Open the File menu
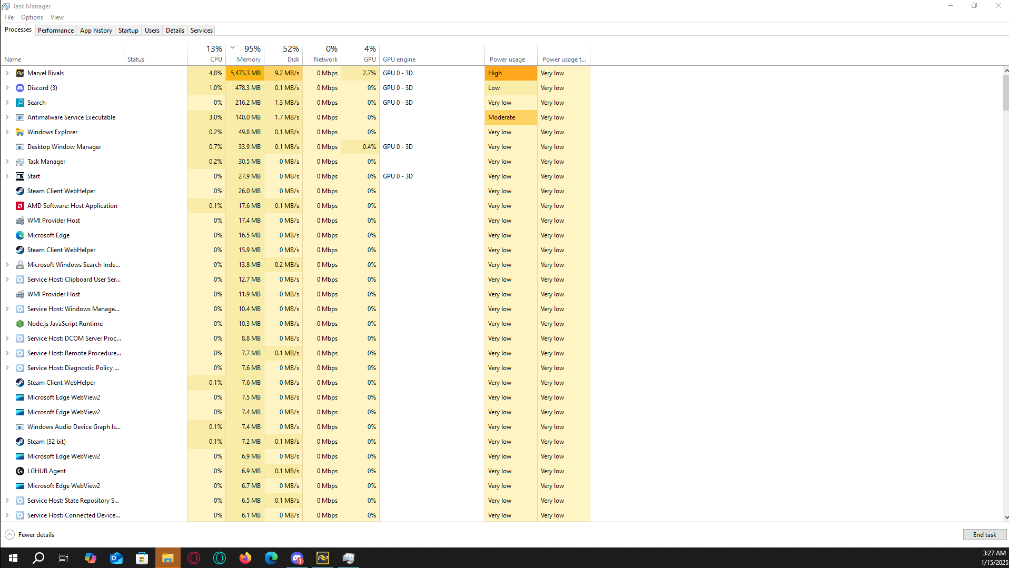1009x568 pixels. pos(9,17)
